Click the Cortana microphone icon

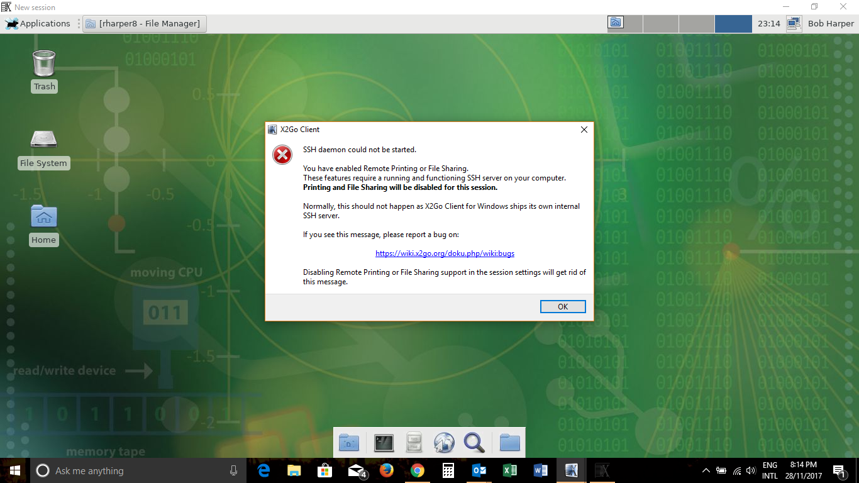pyautogui.click(x=234, y=470)
